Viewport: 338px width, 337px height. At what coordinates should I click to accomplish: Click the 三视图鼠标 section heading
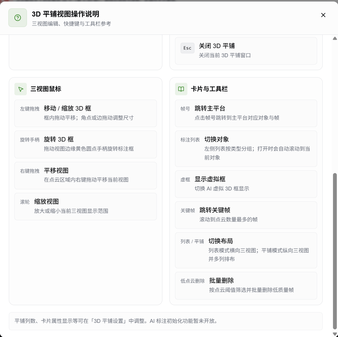tap(46, 89)
